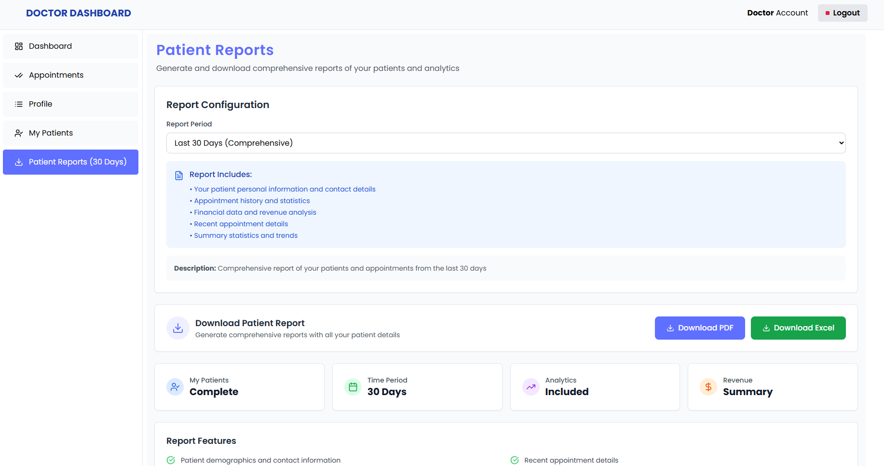The height and width of the screenshot is (466, 884).
Task: Click 'Generate comprehensive reports with all your patient details'
Action: point(298,335)
